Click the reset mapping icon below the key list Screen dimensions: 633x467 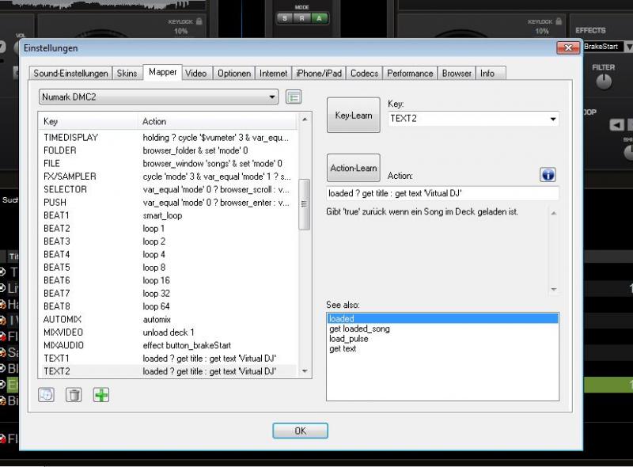(46, 395)
